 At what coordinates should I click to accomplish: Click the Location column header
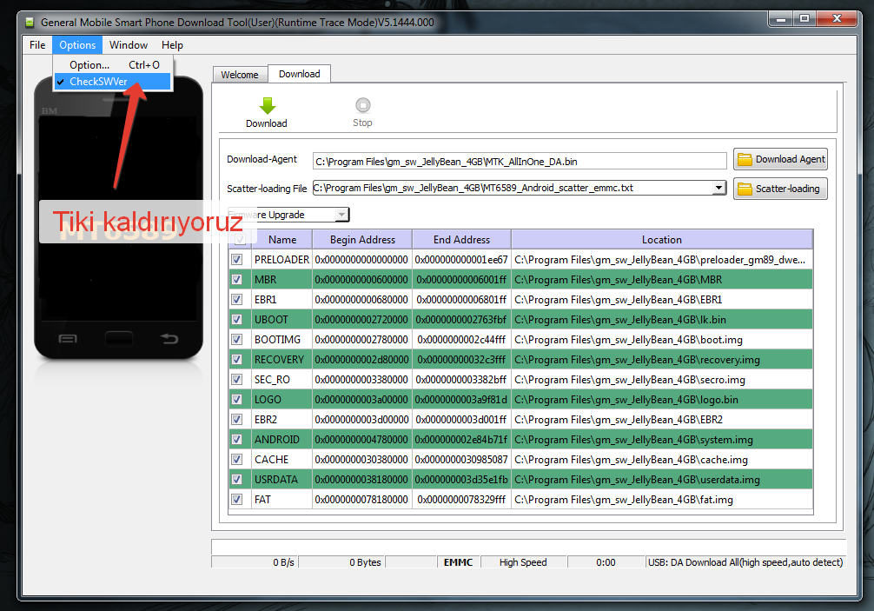tap(662, 240)
